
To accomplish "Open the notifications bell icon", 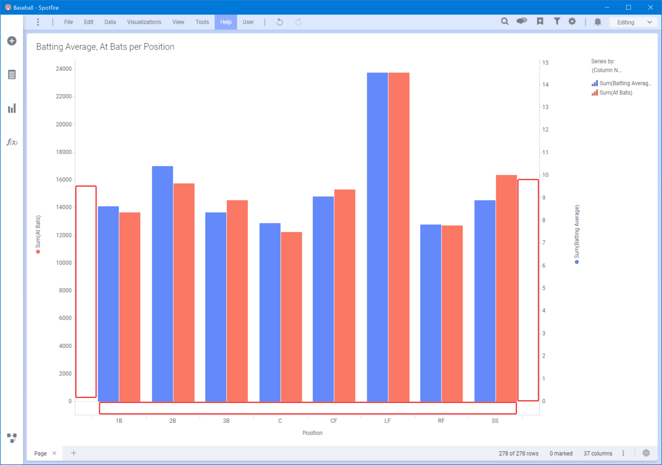I will (x=598, y=22).
